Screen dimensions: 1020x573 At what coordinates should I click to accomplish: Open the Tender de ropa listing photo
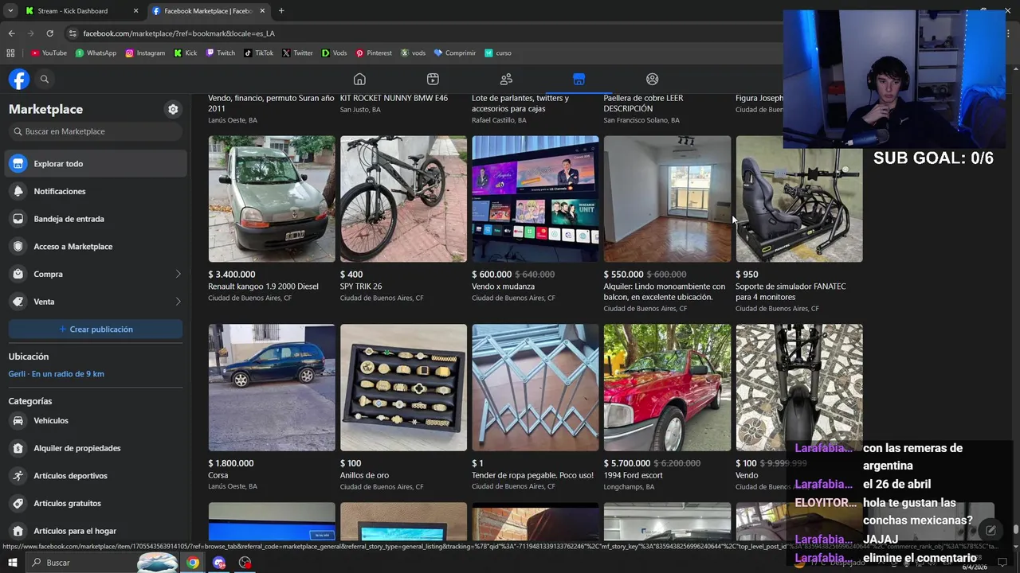[x=535, y=388]
